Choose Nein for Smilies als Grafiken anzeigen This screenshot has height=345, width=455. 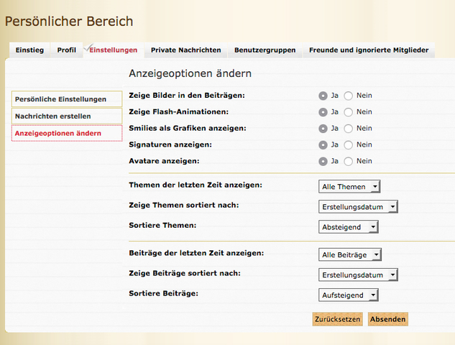pos(349,129)
